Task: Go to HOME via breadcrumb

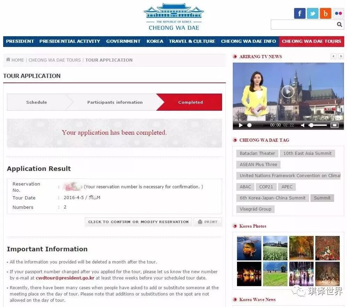Action: [18, 60]
